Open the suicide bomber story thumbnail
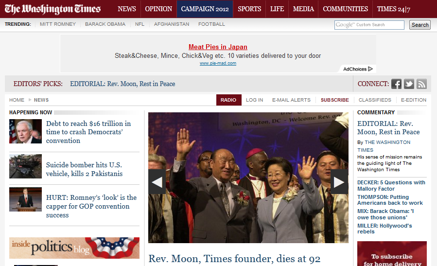The width and height of the screenshot is (437, 266). (25, 166)
